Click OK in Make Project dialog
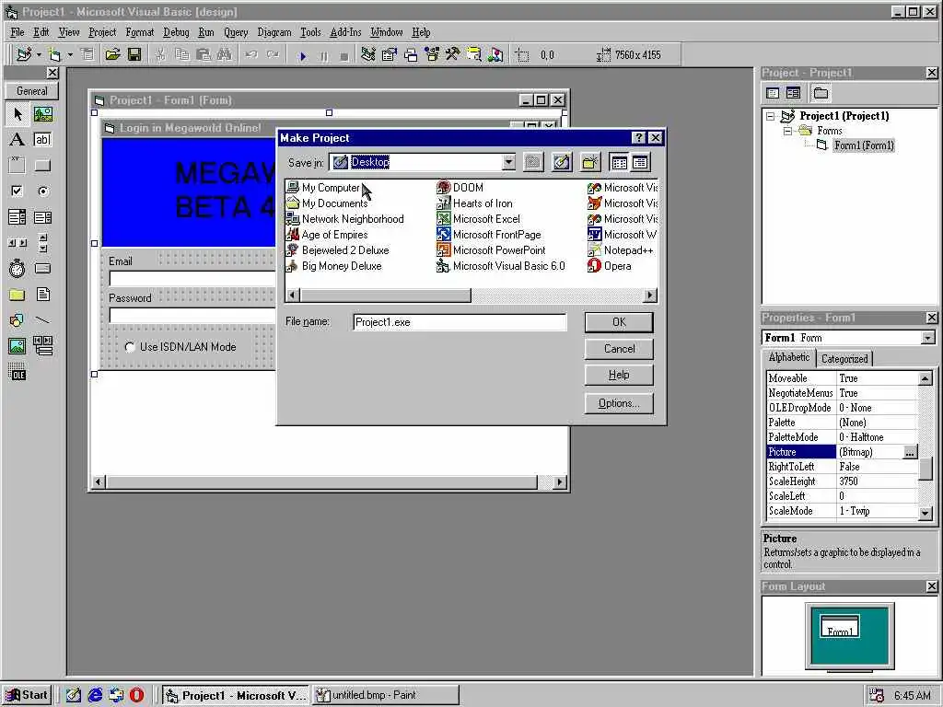The image size is (943, 707). coord(619,322)
